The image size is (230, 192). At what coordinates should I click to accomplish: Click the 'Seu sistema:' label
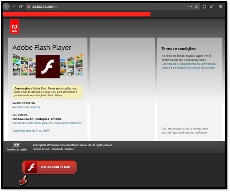point(20,115)
